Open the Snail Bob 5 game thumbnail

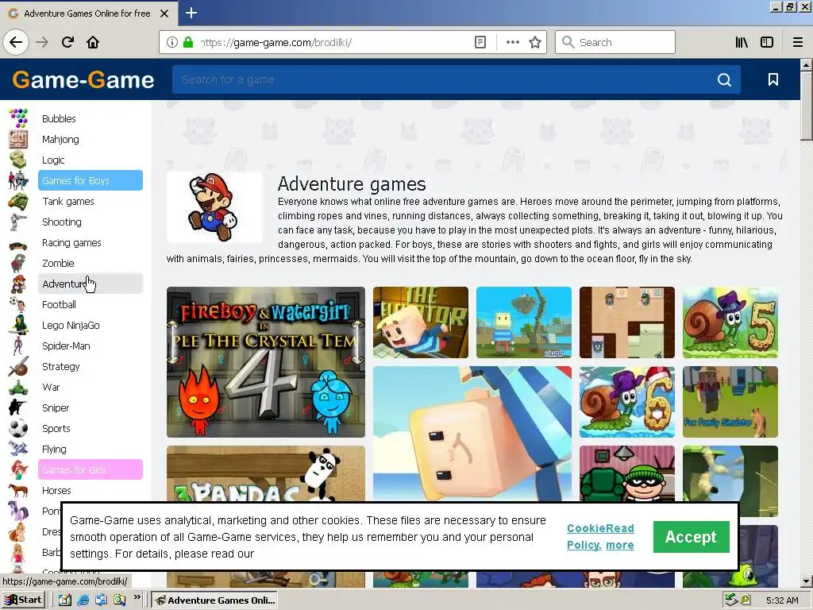point(730,322)
